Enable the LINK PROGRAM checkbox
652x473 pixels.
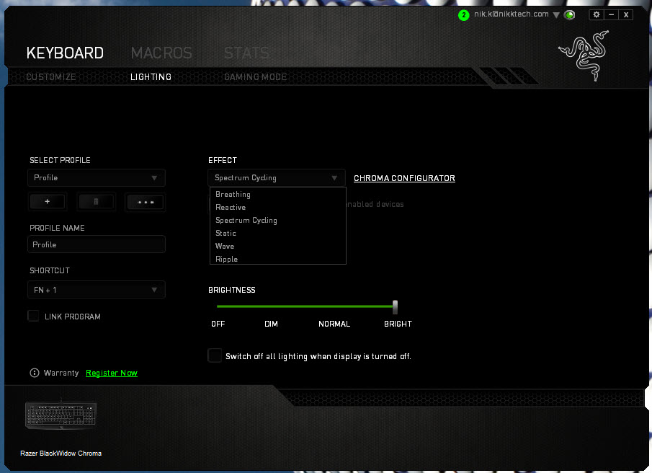(33, 316)
